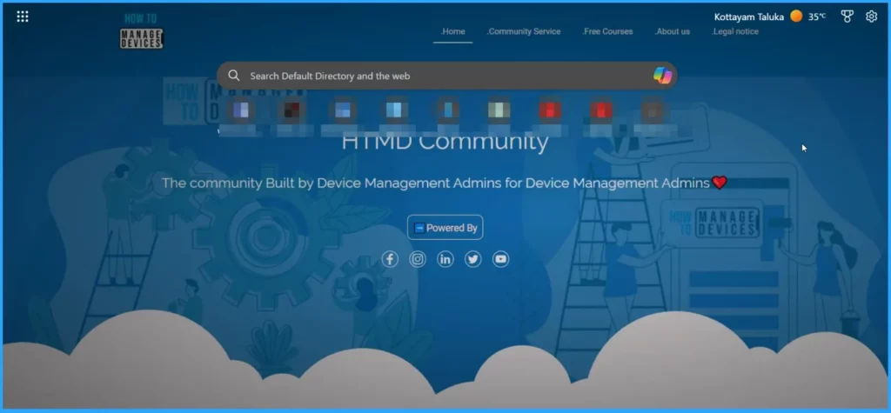
Task: Open the app launcher grid icon
Action: point(23,17)
